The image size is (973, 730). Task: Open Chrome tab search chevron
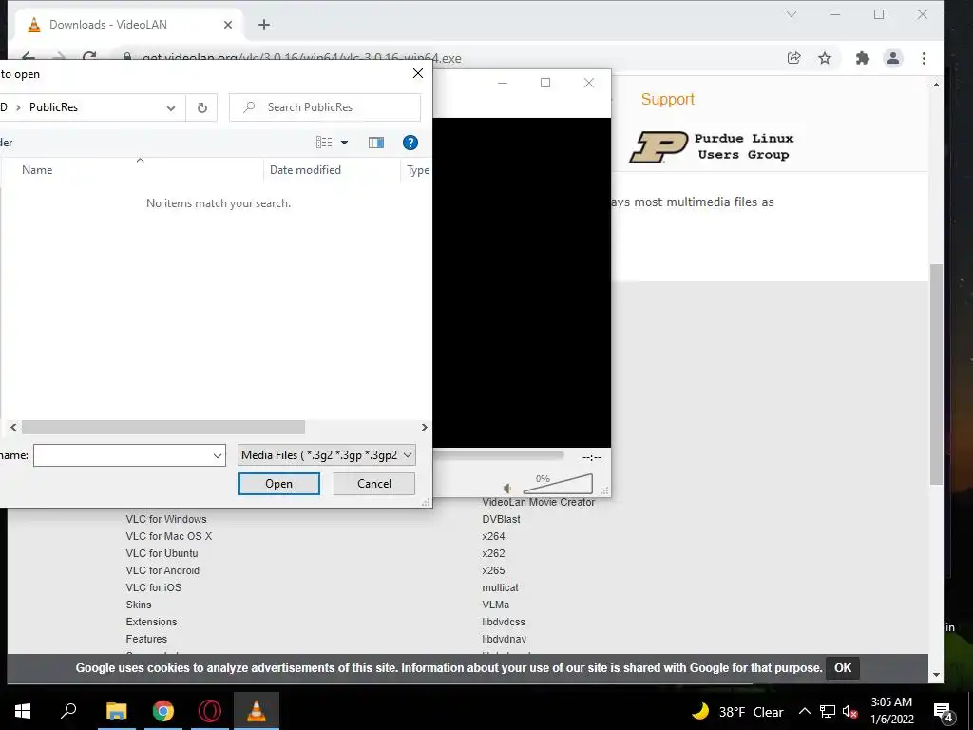coord(792,14)
